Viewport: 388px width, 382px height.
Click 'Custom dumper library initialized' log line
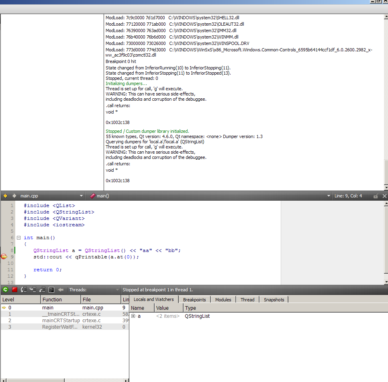[147, 131]
